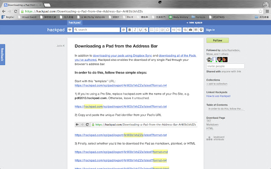Open the XRAY bookmark
The height and width of the screenshot is (169, 271).
tap(114, 17)
